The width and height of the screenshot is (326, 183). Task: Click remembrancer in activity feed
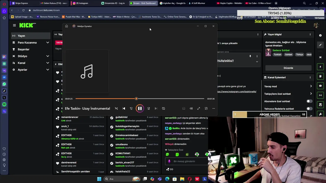[70, 117]
